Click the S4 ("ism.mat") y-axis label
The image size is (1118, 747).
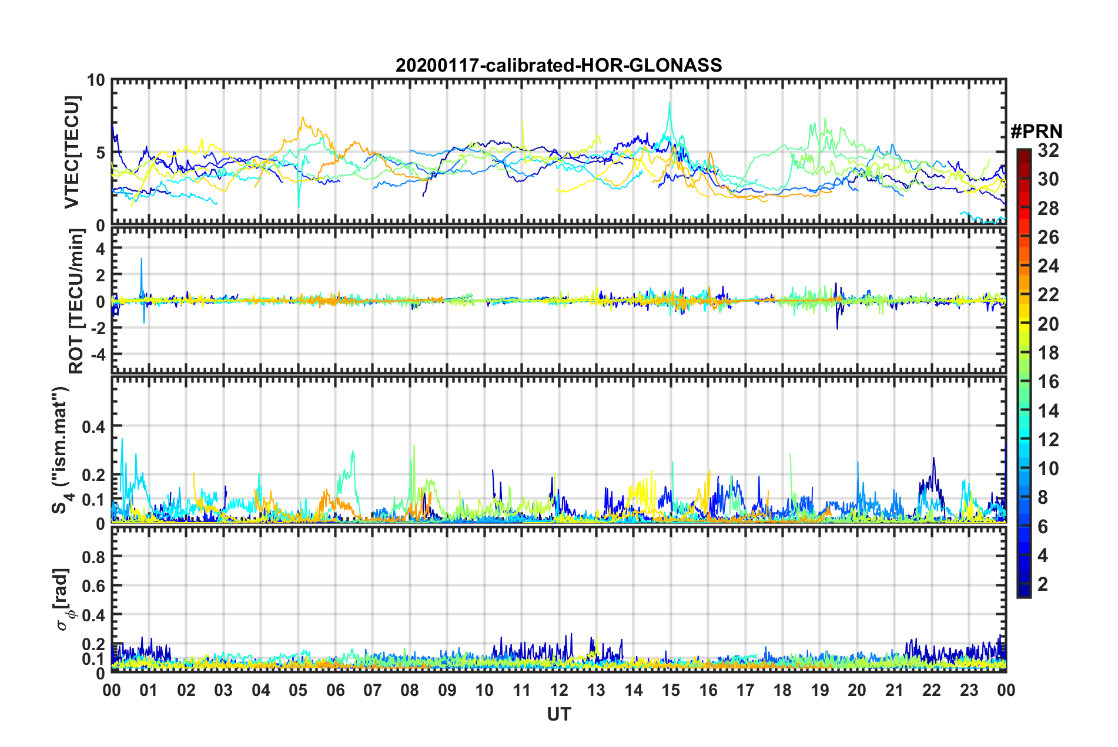click(62, 450)
